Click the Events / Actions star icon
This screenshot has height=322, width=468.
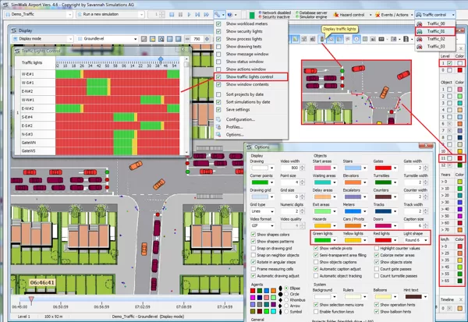(378, 15)
